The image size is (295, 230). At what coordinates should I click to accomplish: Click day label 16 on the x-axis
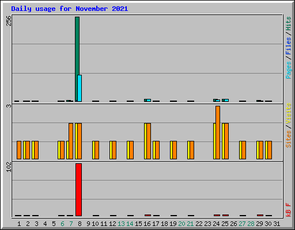click(x=147, y=224)
